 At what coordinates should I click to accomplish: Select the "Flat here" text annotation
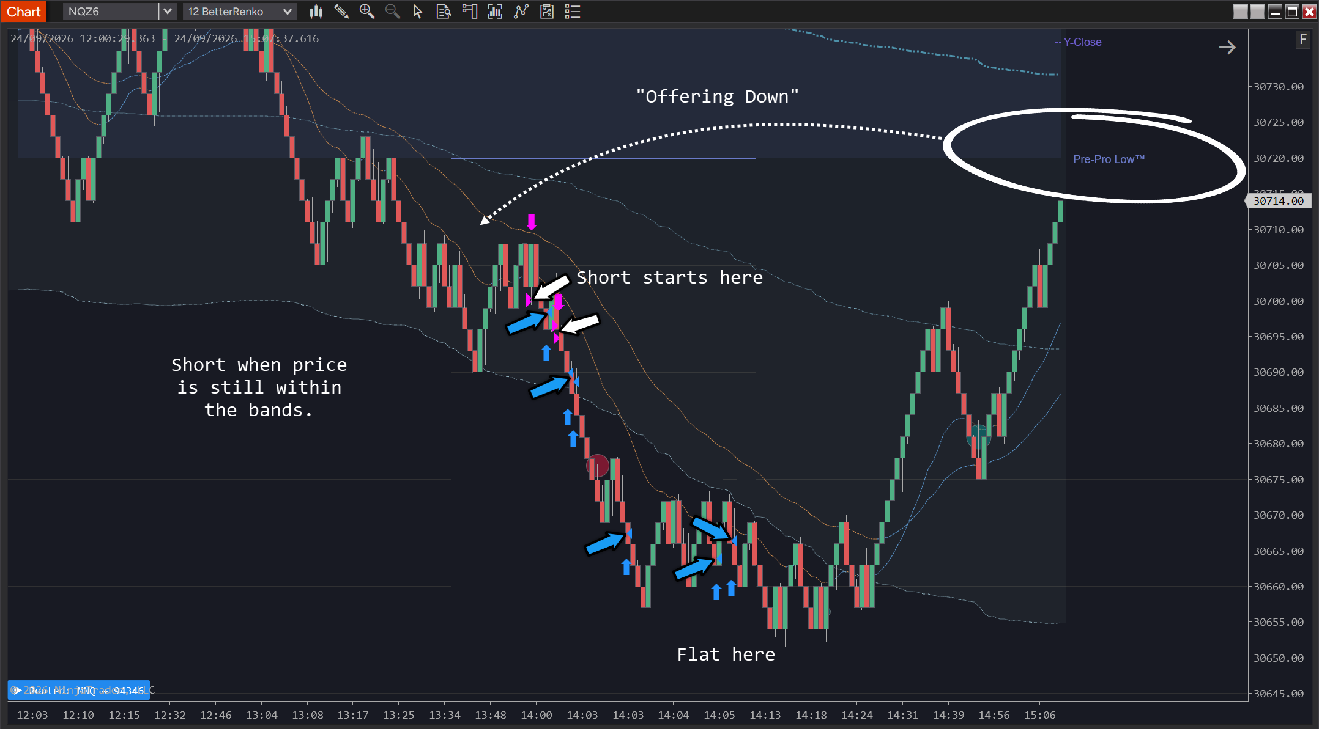coord(726,654)
